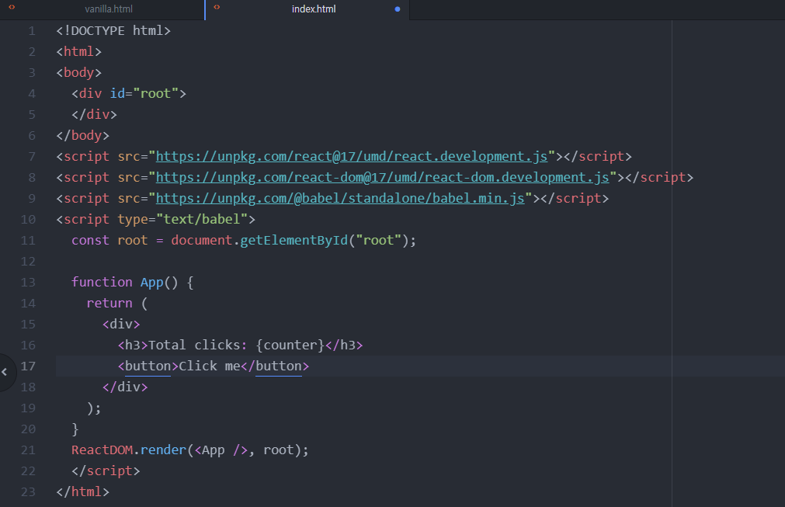Click the render method on line 21
The height and width of the screenshot is (507, 785).
[163, 450]
